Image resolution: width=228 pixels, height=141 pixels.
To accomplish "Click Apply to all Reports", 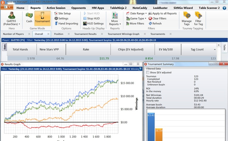I will (163, 14).
